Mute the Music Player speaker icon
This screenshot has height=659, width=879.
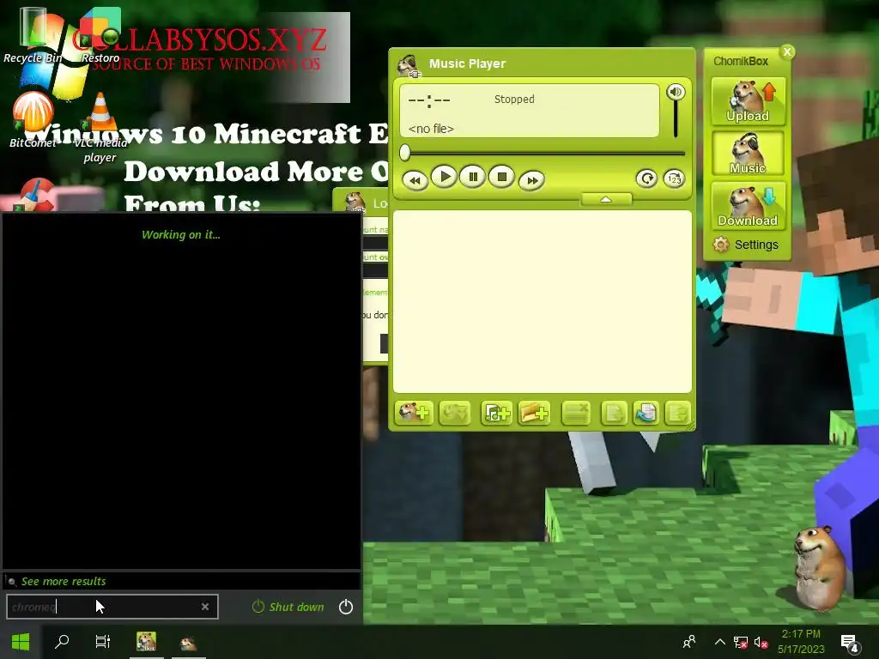tap(676, 92)
